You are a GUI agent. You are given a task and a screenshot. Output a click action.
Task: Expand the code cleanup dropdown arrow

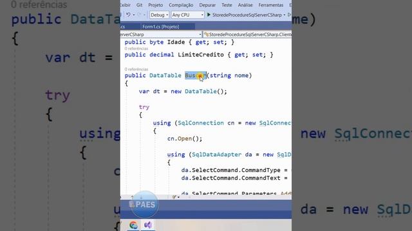point(178,197)
